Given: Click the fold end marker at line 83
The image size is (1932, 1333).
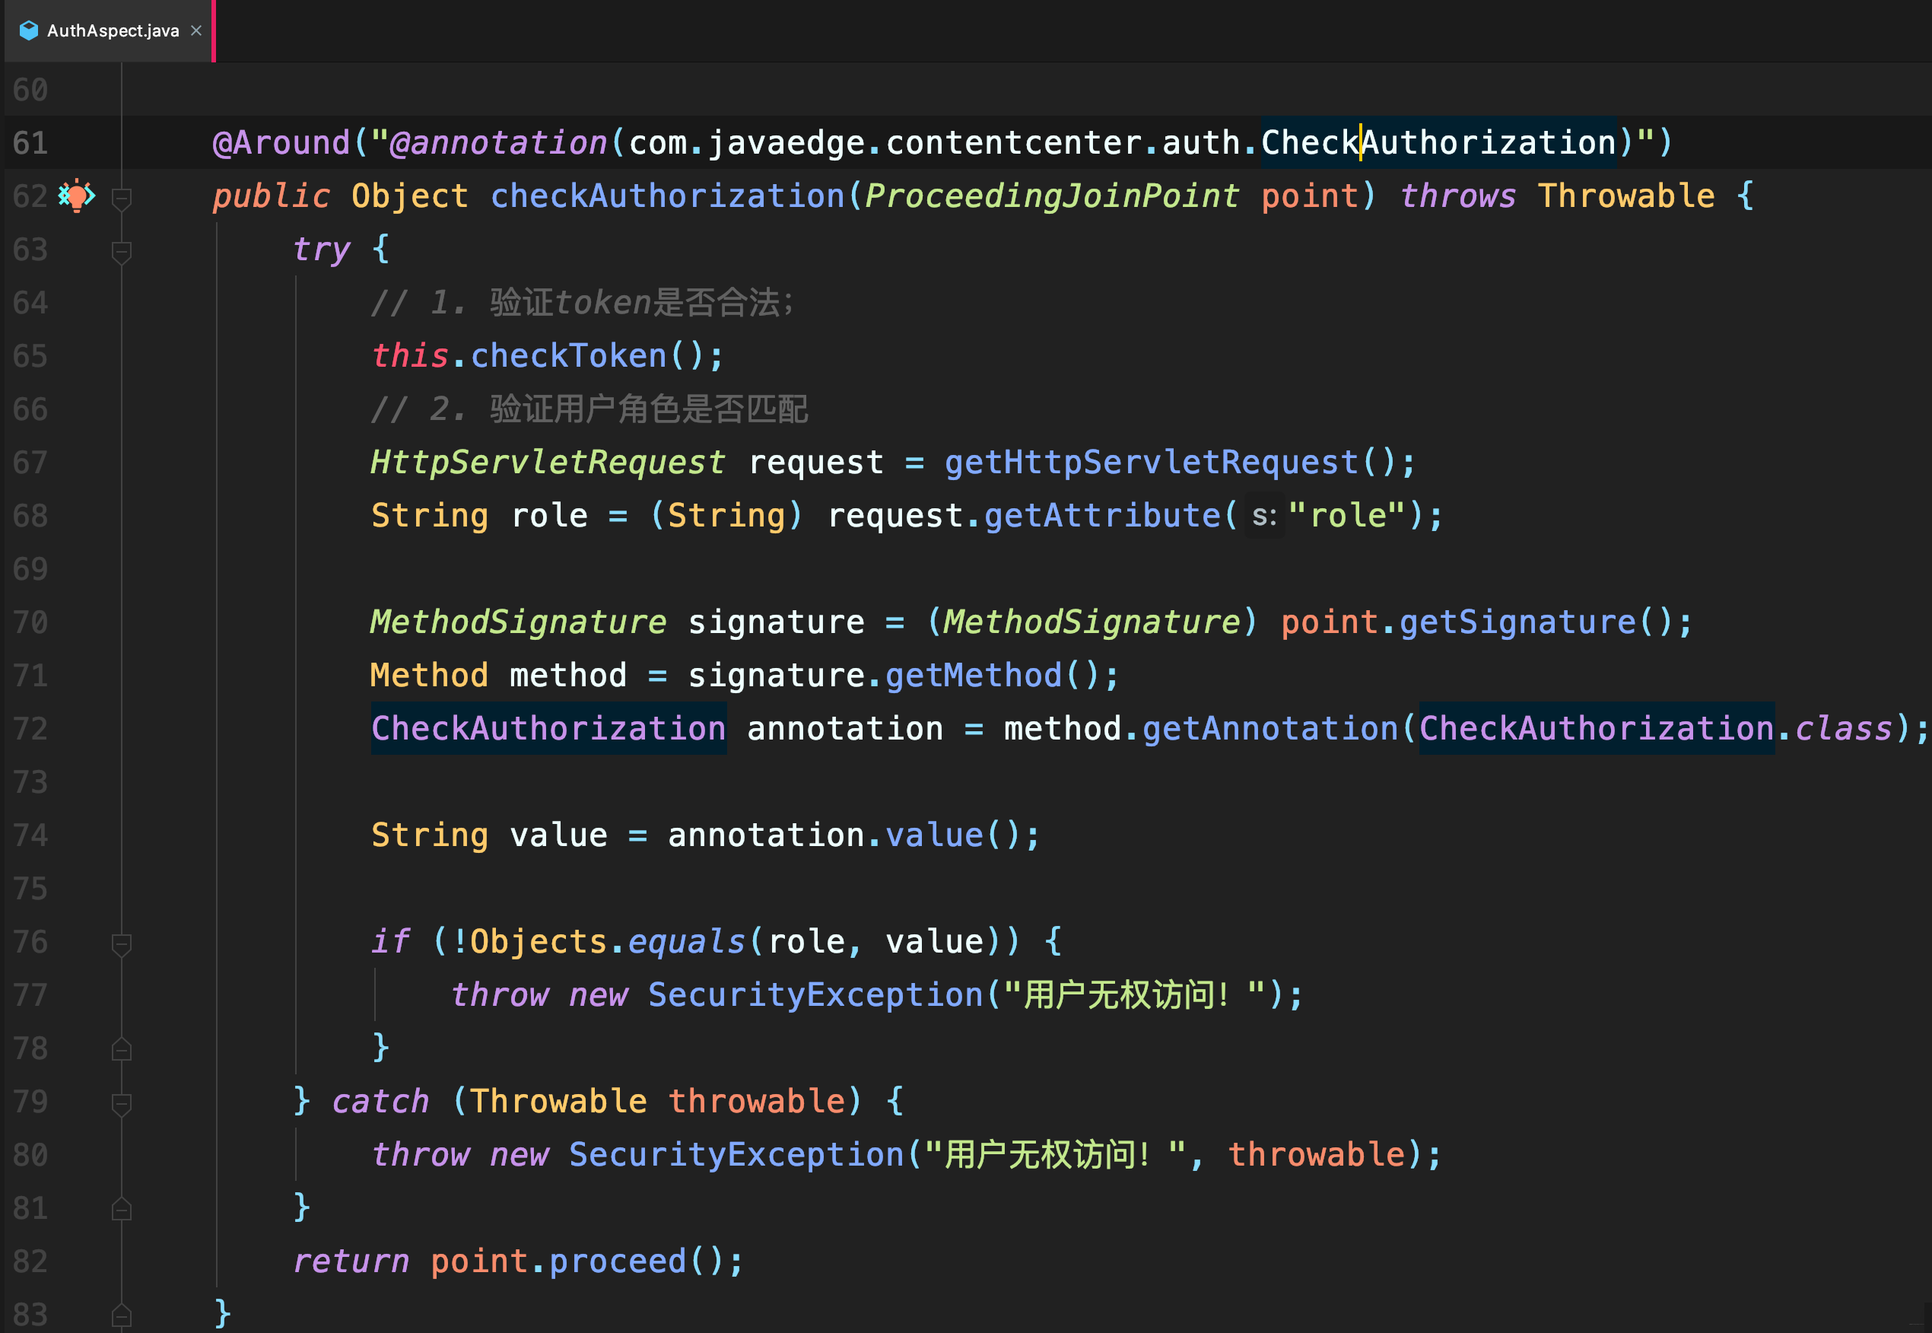Looking at the screenshot, I should pos(121,1316).
